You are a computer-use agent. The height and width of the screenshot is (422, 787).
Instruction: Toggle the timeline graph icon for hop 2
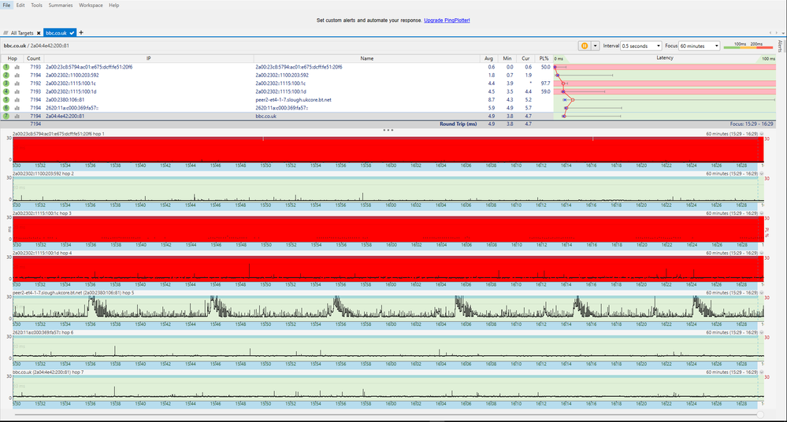point(17,76)
